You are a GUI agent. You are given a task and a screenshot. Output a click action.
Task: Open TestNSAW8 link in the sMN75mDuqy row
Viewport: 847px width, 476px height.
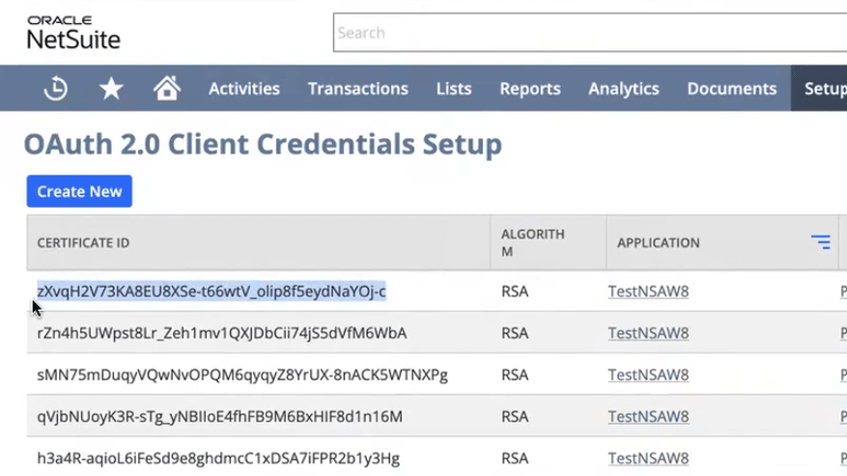(648, 375)
